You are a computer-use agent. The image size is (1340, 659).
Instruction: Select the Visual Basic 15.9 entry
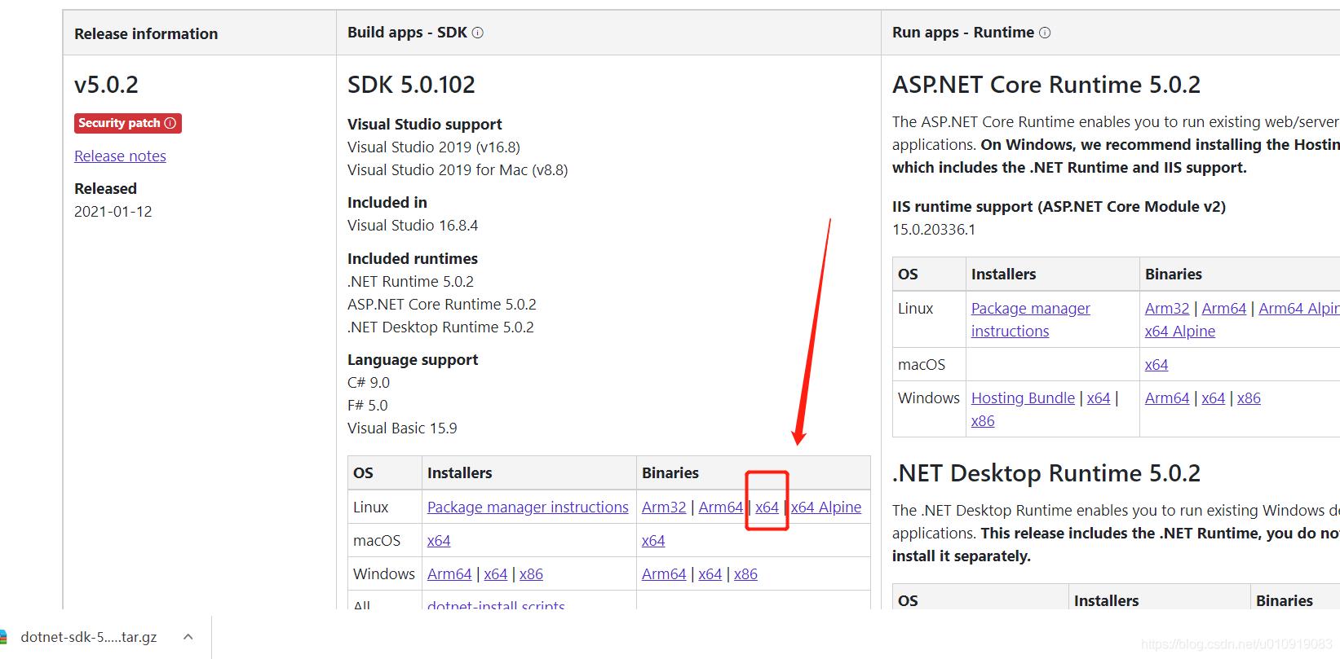pos(402,428)
